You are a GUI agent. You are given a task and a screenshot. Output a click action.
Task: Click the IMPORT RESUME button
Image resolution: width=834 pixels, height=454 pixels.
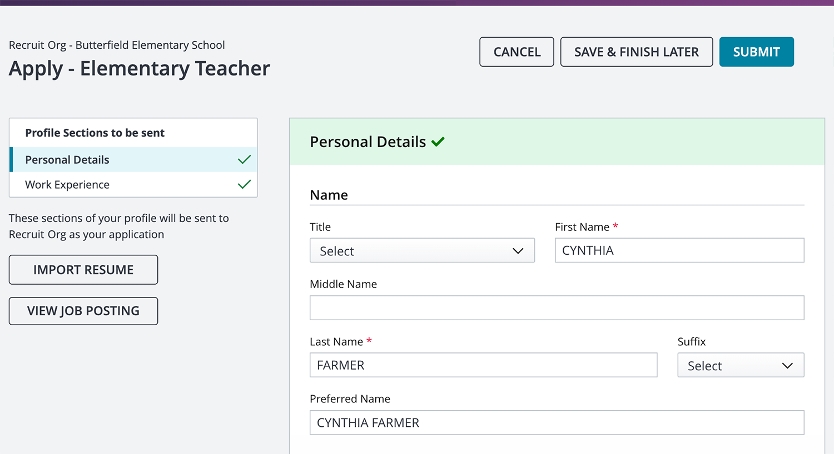pos(83,270)
